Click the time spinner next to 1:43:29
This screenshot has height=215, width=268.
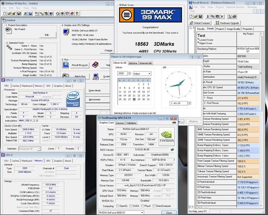pyautogui.click(x=189, y=103)
